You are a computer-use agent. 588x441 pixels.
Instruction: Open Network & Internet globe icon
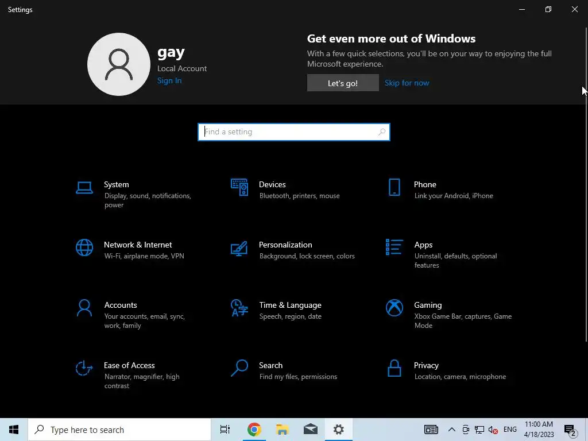click(x=84, y=247)
